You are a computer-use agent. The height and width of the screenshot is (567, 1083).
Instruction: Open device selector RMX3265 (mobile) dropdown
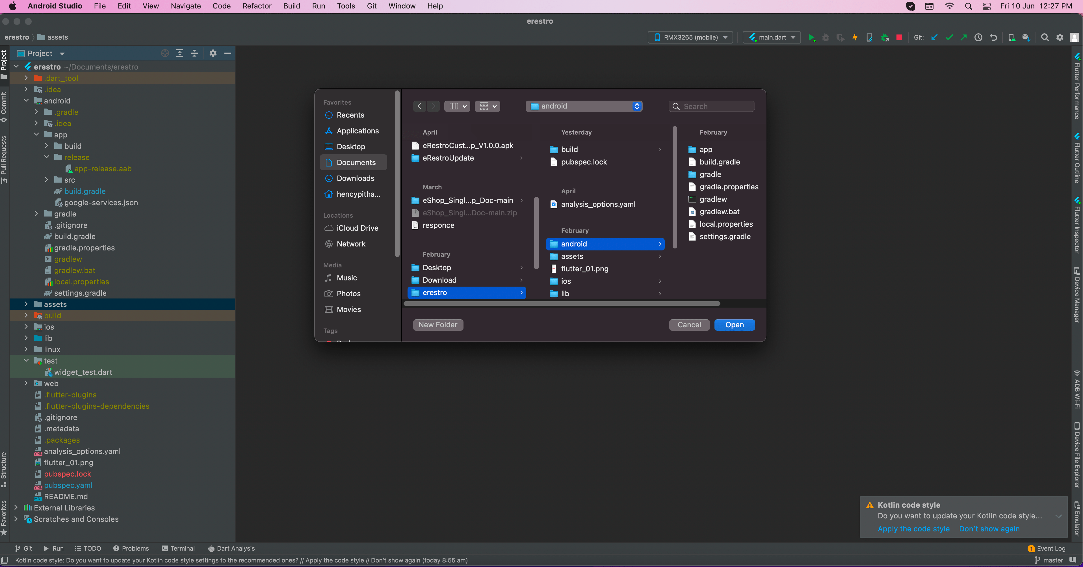[x=690, y=37]
